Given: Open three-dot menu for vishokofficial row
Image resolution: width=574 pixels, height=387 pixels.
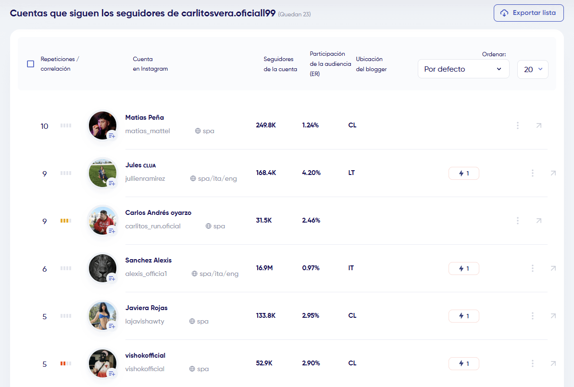Looking at the screenshot, I should coord(533,363).
